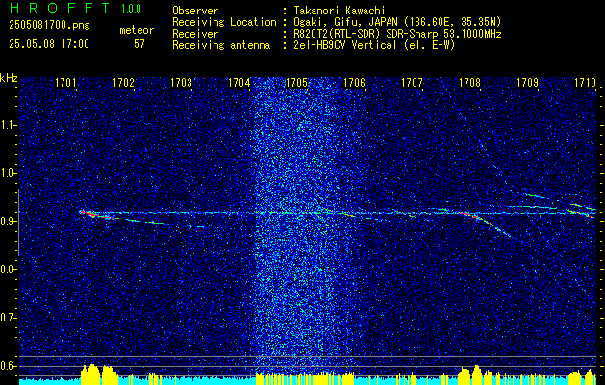Click the HROFFT title text
The height and width of the screenshot is (385, 605).
pos(60,8)
